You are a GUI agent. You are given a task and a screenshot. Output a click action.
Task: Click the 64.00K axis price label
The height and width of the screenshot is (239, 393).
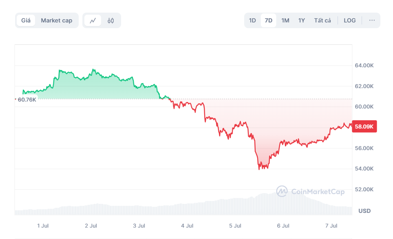[364, 66]
